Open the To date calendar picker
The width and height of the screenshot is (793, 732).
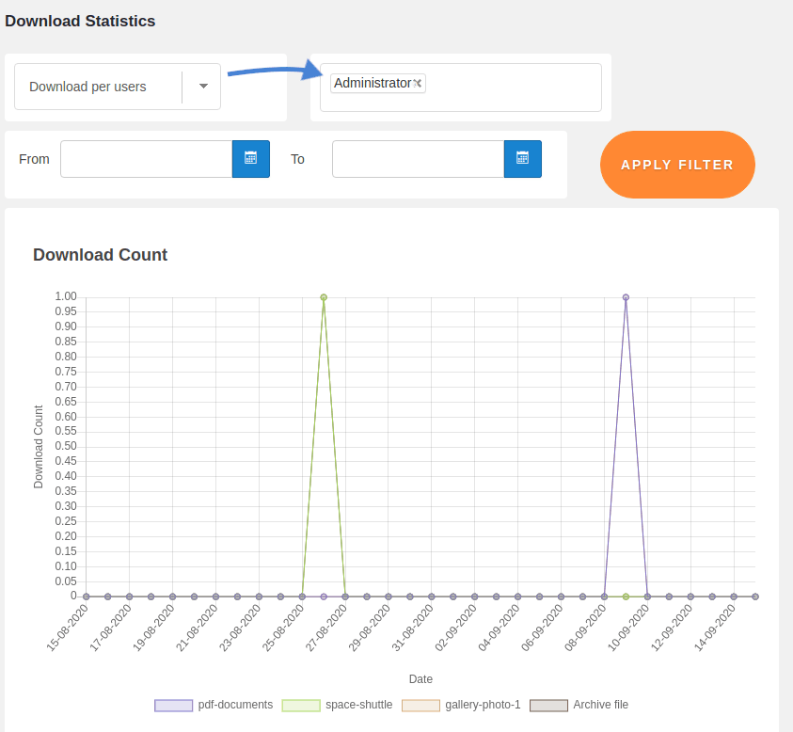point(522,159)
